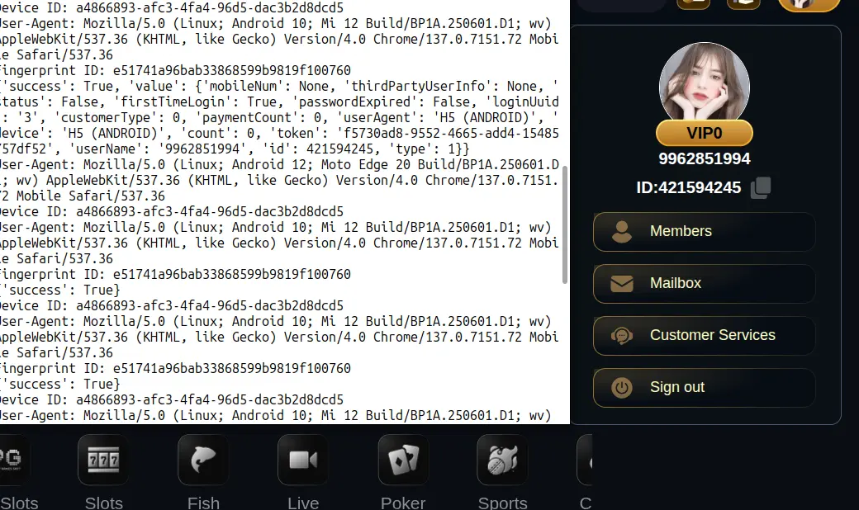Click the Poker category label

tap(403, 503)
